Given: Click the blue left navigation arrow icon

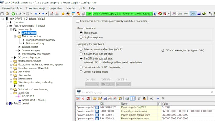Looking at the screenshot, I should tap(36, 13).
